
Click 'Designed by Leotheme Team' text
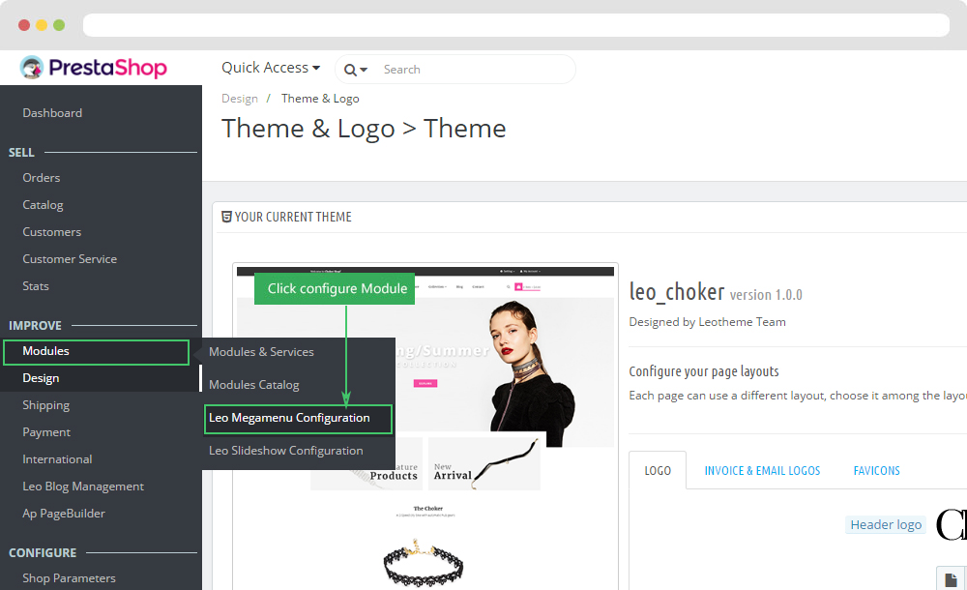click(x=708, y=322)
